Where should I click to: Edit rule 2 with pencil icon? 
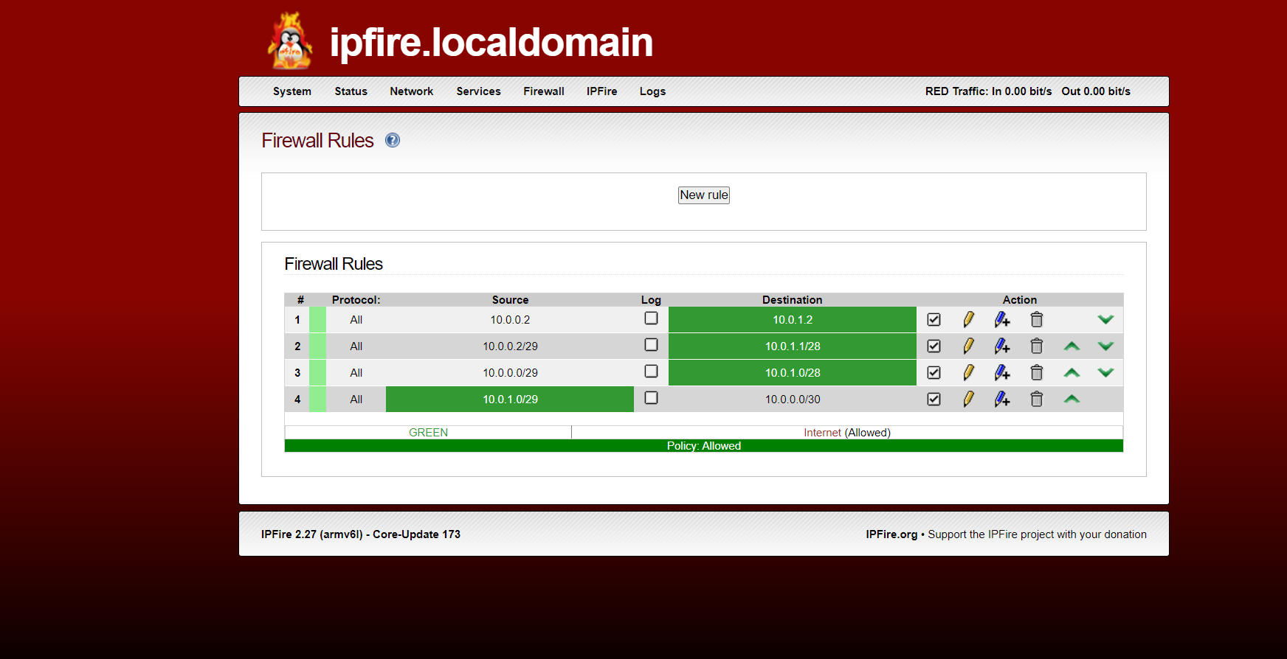click(968, 346)
